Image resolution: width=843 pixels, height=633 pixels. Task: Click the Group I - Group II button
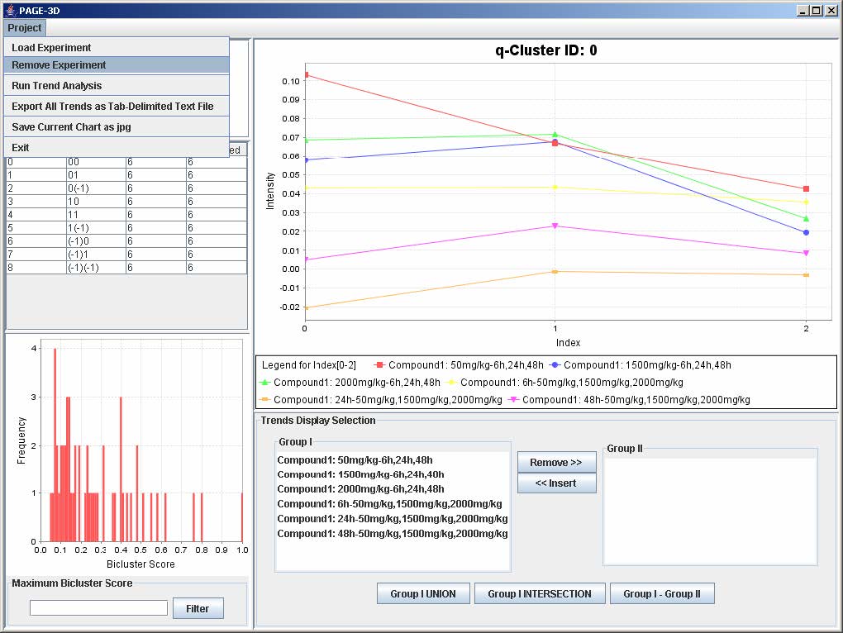coord(662,593)
